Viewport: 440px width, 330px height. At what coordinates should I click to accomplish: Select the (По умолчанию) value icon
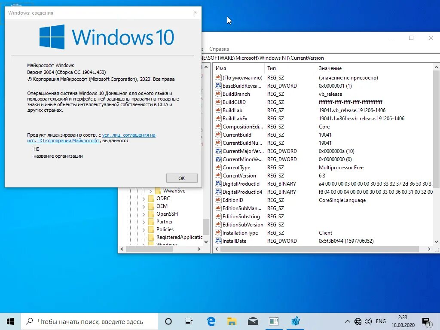point(218,77)
